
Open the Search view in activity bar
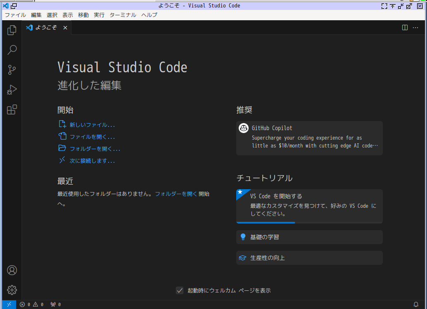point(12,50)
